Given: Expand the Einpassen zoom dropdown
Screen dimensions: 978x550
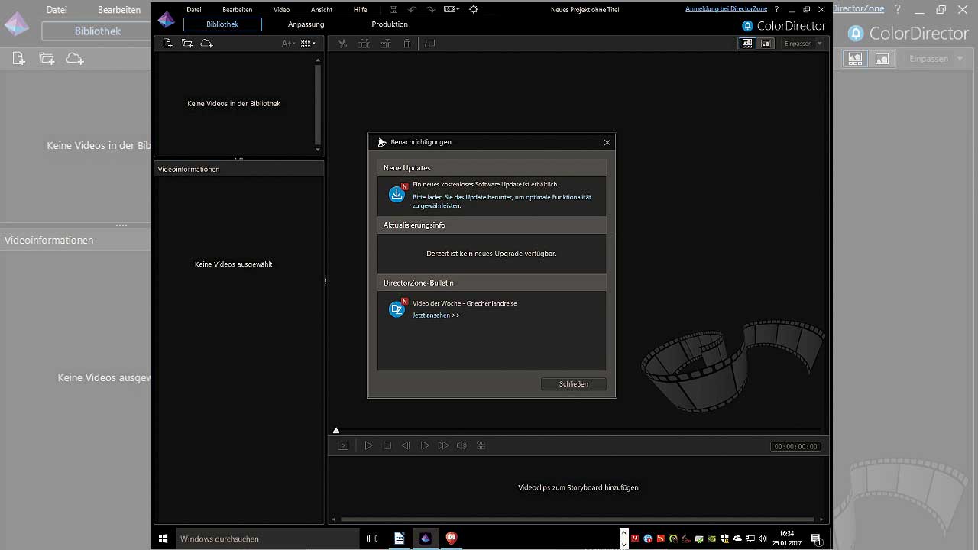Looking at the screenshot, I should tap(820, 44).
